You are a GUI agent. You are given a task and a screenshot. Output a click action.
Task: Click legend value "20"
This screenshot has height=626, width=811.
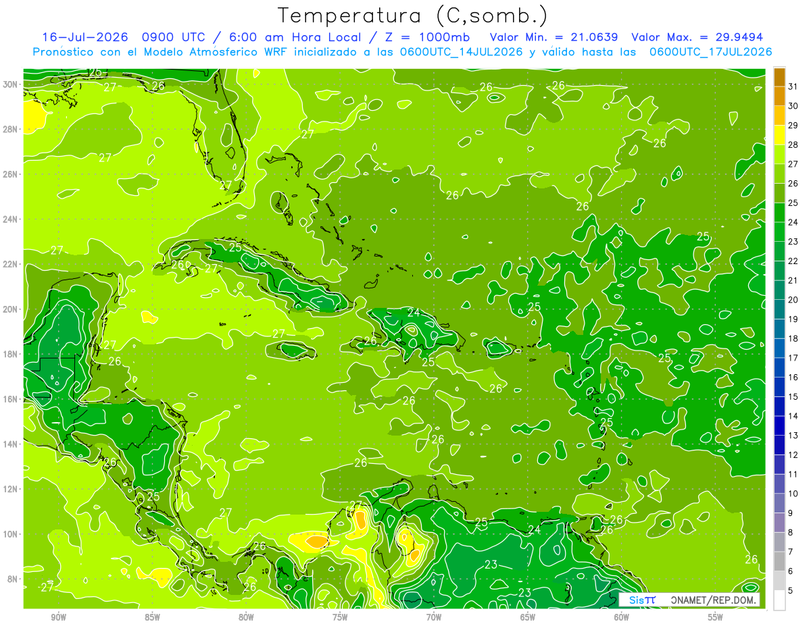click(x=793, y=300)
